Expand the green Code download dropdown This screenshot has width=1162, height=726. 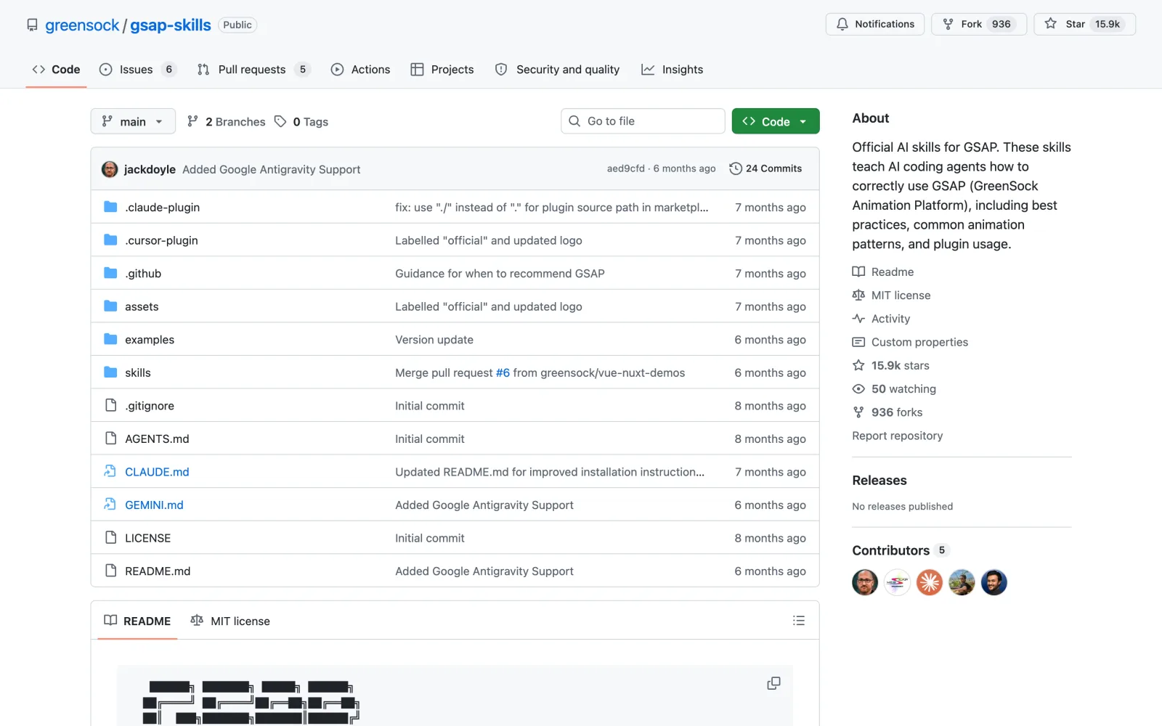[x=776, y=121]
